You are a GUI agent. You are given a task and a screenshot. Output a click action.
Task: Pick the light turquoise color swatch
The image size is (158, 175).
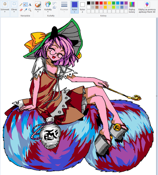118,7
